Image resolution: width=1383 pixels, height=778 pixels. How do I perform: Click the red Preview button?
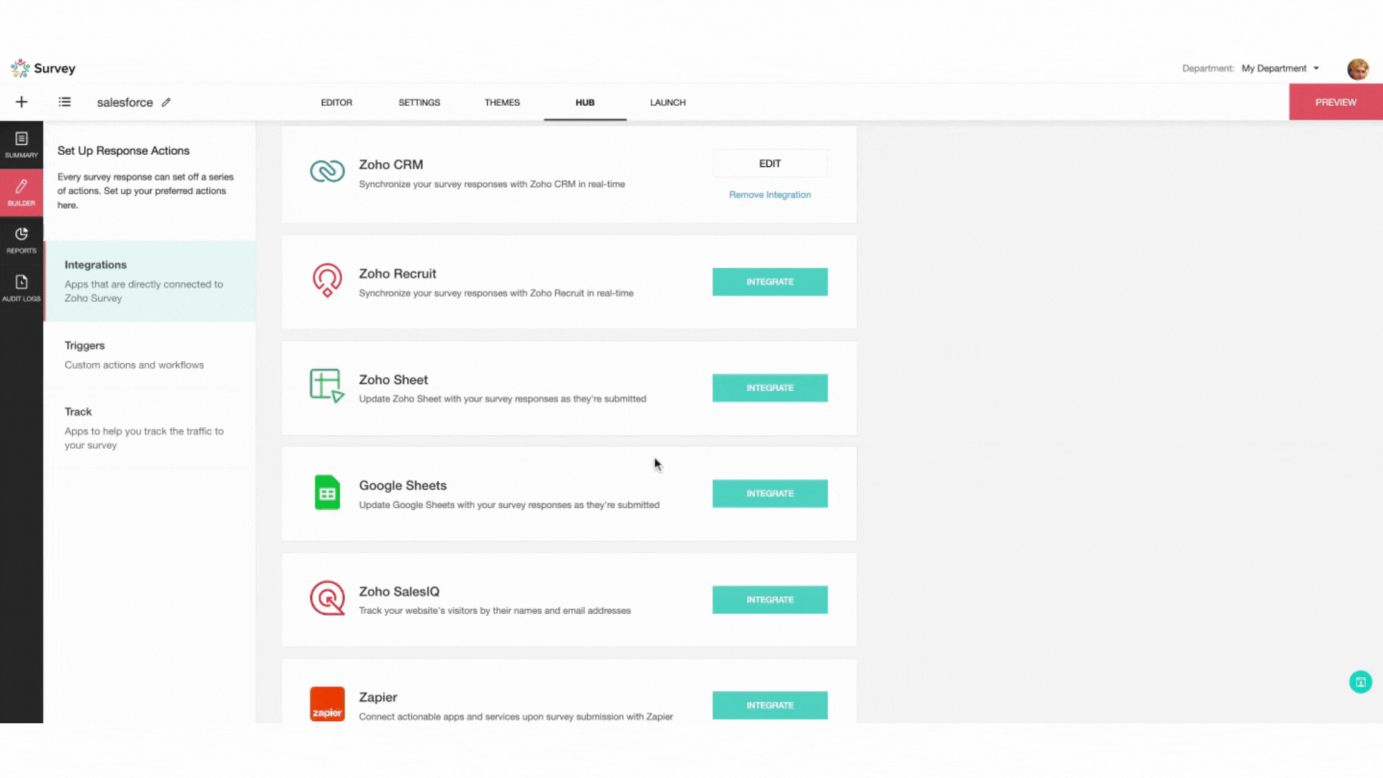pyautogui.click(x=1335, y=102)
